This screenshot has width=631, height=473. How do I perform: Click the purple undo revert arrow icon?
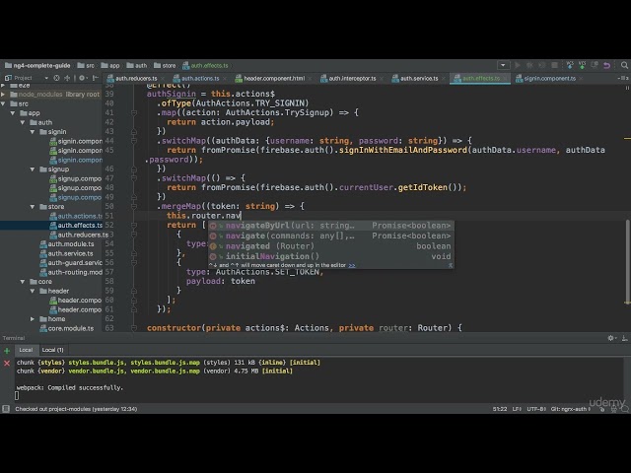coord(604,65)
